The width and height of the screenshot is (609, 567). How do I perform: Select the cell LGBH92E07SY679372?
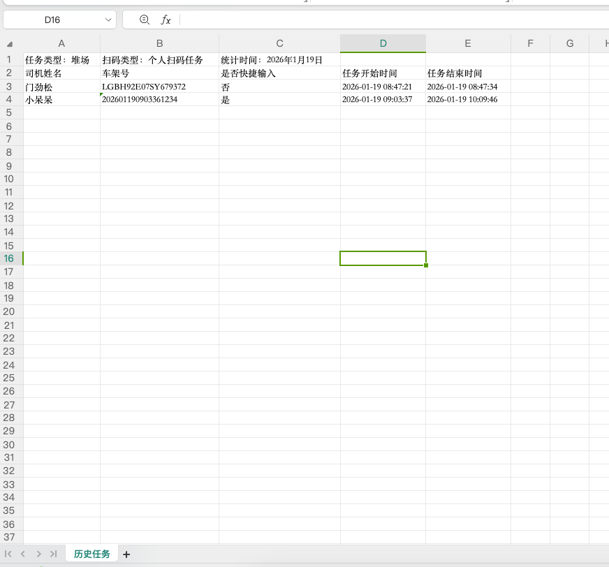(159, 86)
